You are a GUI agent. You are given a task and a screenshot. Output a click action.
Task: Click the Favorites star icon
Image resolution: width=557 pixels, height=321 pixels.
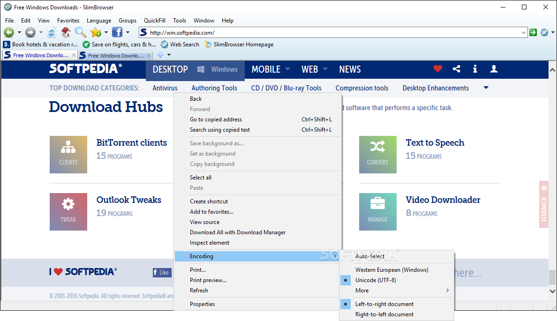click(96, 32)
